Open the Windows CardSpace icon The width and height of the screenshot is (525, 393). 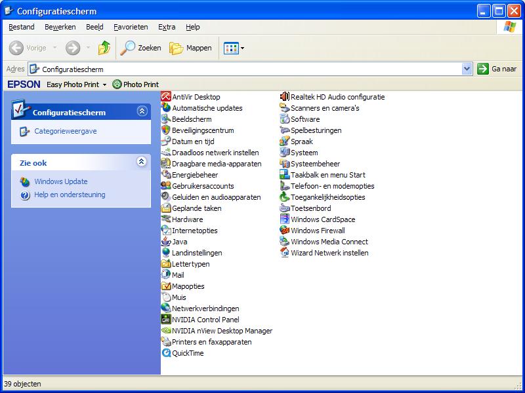[285, 219]
